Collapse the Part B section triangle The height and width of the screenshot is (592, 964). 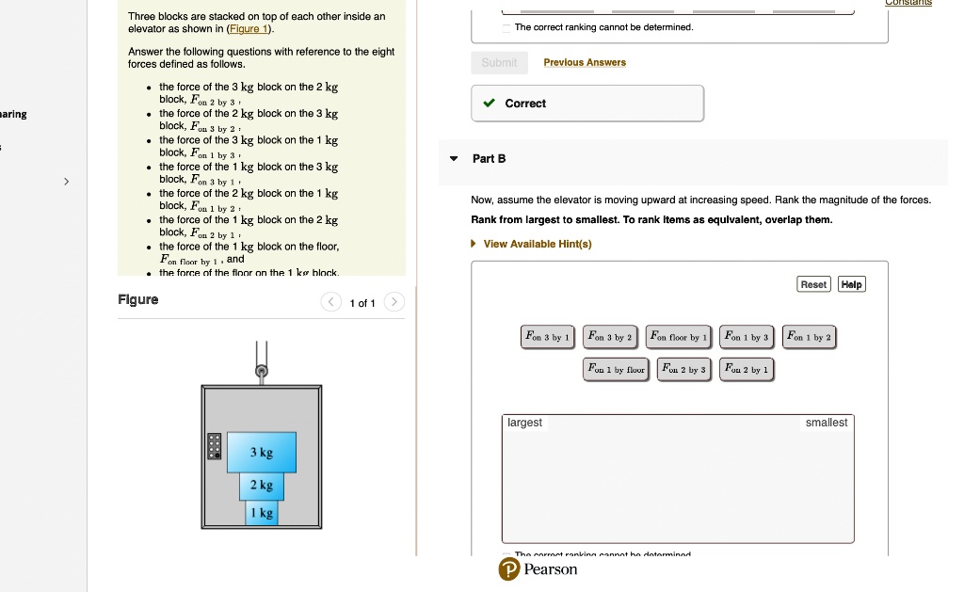click(454, 158)
